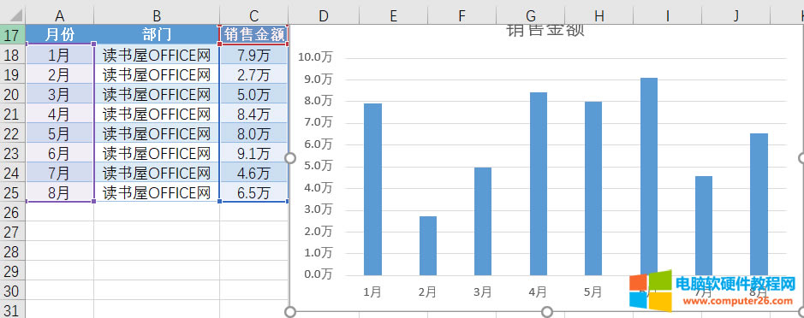Click the 4月 category axis label

(x=538, y=291)
